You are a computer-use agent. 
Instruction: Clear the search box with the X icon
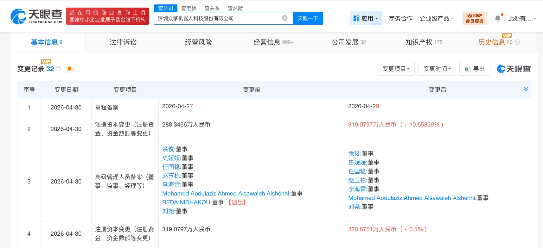[x=284, y=18]
